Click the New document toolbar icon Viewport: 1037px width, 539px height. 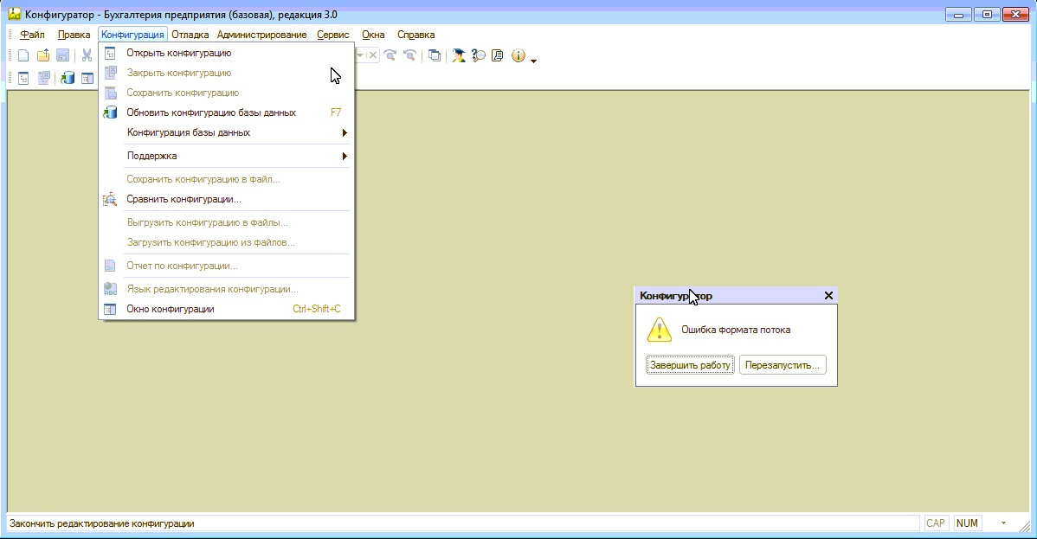tap(23, 55)
